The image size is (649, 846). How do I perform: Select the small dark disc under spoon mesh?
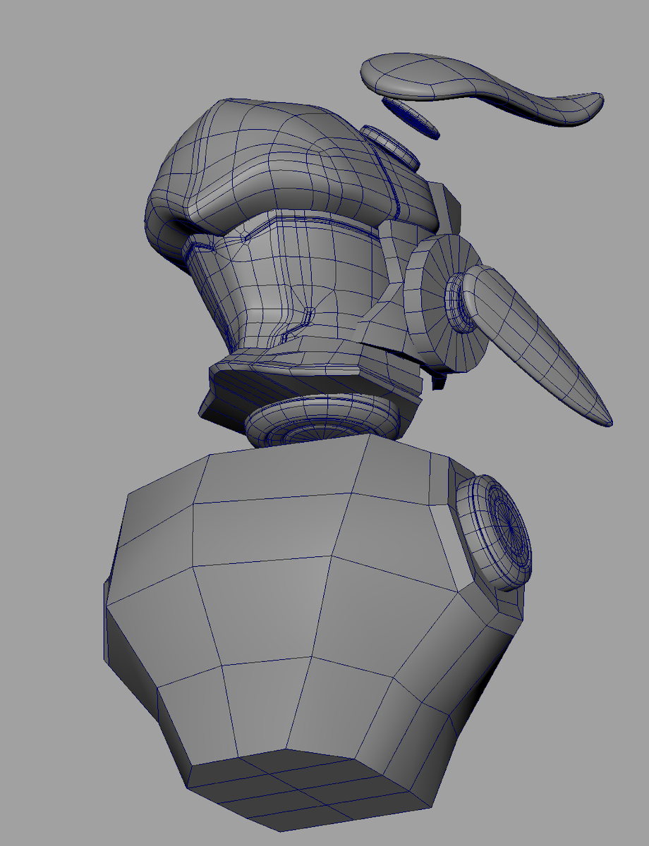point(412,117)
